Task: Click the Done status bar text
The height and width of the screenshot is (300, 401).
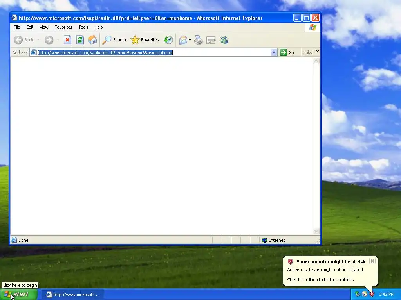Action: pyautogui.click(x=23, y=240)
